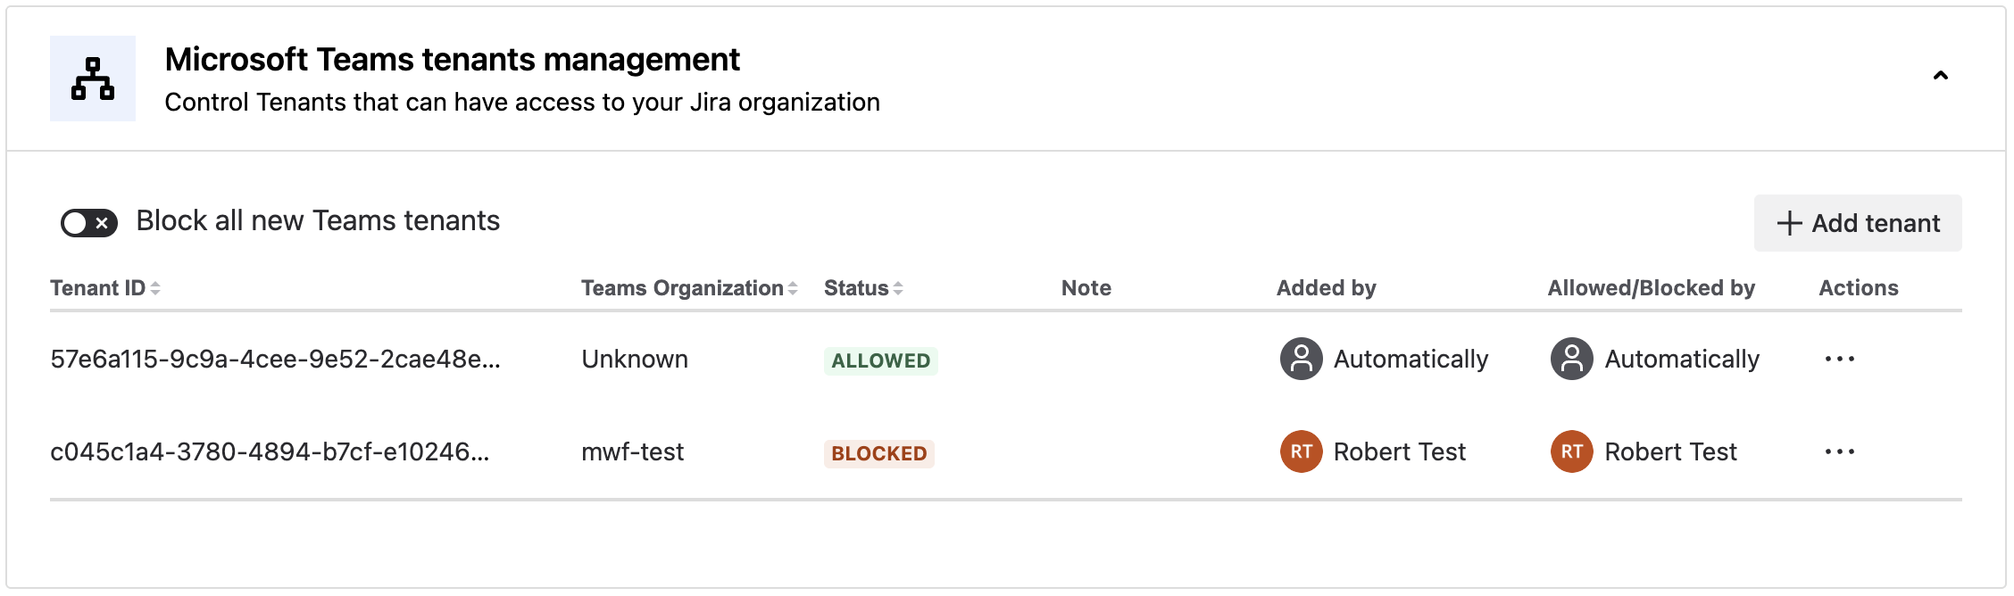Screen dimensions: 2014x596
Task: Click the plus icon on Add tenant
Action: point(1789,223)
